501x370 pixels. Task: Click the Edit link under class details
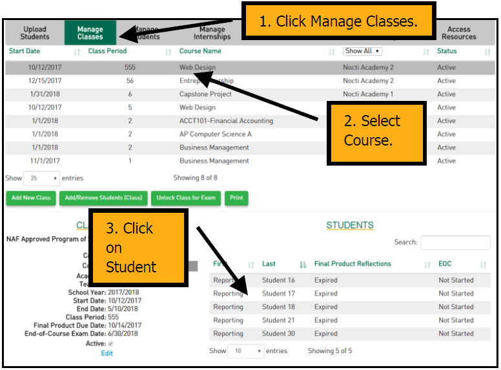[107, 353]
